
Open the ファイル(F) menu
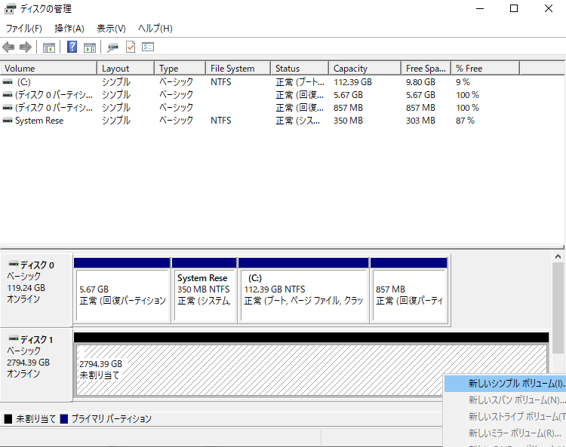coord(23,29)
